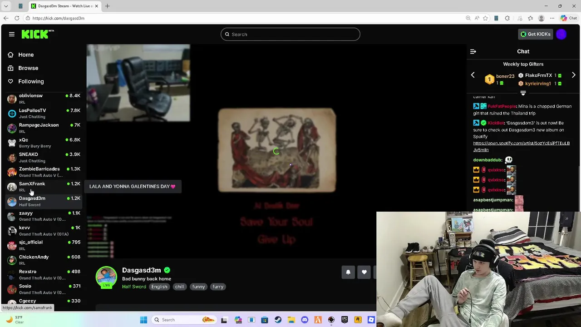The image size is (581, 327).
Task: Click the funny tag
Action: click(198, 287)
